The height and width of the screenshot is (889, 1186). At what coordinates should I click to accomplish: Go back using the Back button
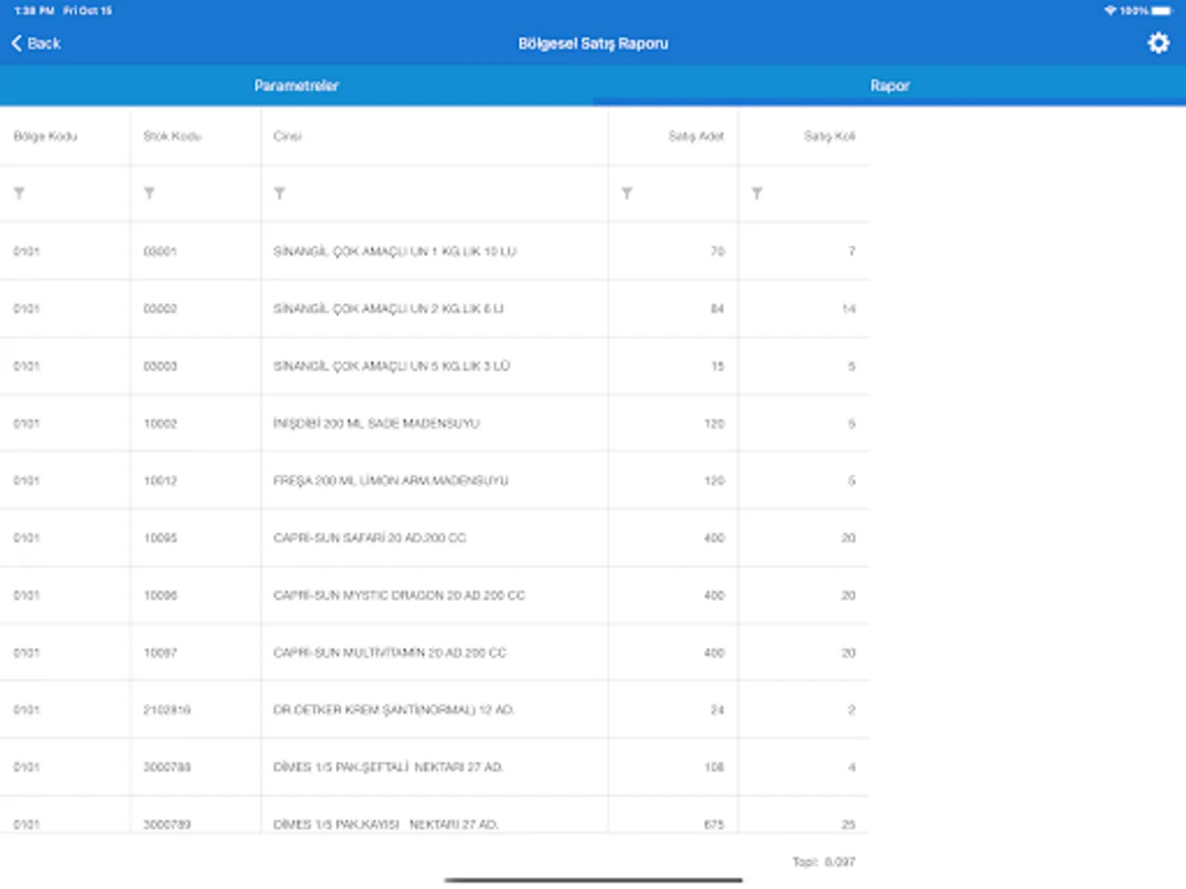[x=36, y=43]
